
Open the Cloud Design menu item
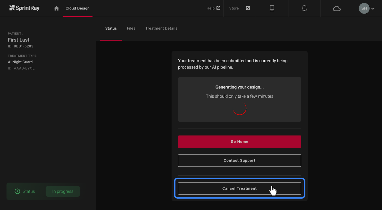point(77,8)
